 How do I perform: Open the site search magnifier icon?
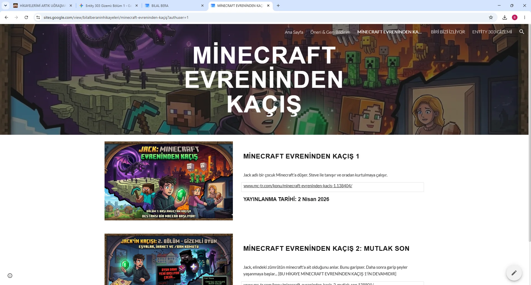522,32
